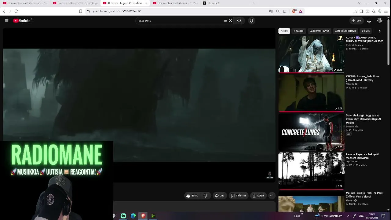Viewport: 391px width, 220px height.
Task: Open the YouTube notifications bell
Action: pos(369,21)
